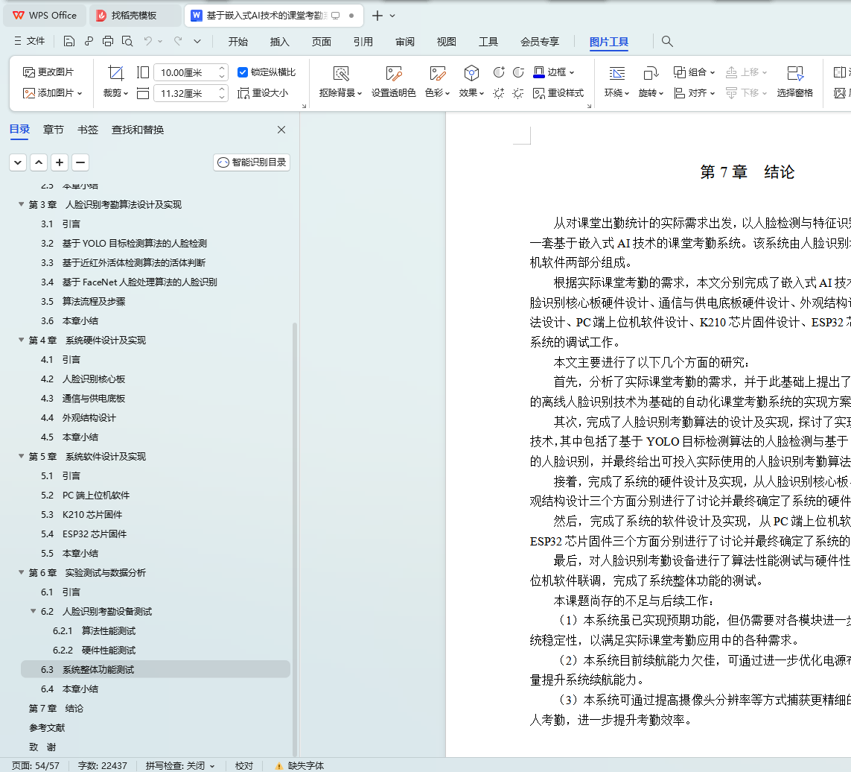Viewport: 851px width, 772px height.
Task: Click the Save icon in quick toolbar
Action: (69, 41)
